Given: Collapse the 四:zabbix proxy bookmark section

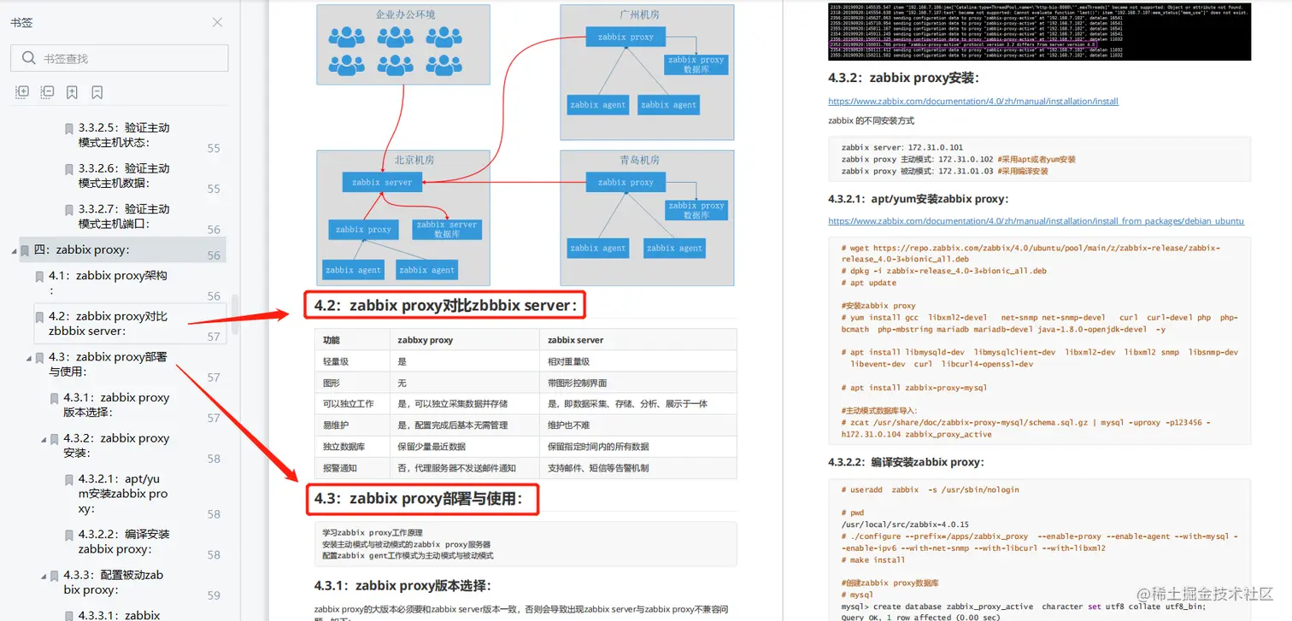Looking at the screenshot, I should coord(14,250).
